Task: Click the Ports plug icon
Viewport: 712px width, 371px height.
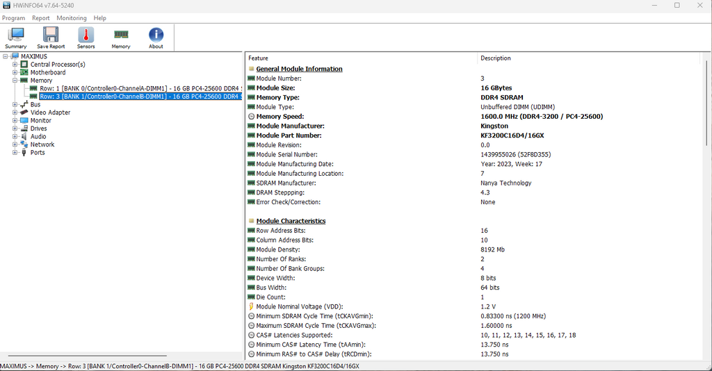Action: (24, 152)
